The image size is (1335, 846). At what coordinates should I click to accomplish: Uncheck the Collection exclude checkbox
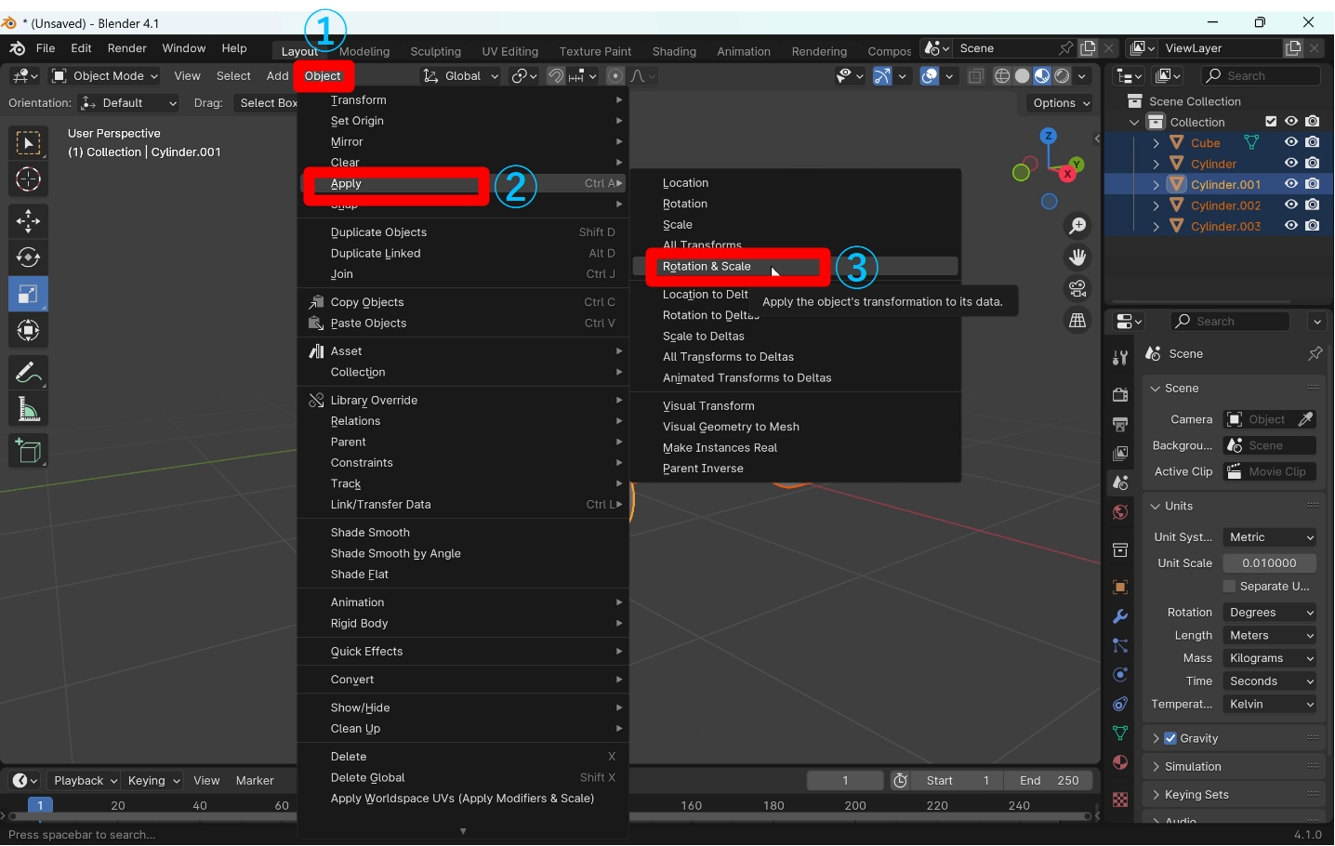pos(1271,122)
